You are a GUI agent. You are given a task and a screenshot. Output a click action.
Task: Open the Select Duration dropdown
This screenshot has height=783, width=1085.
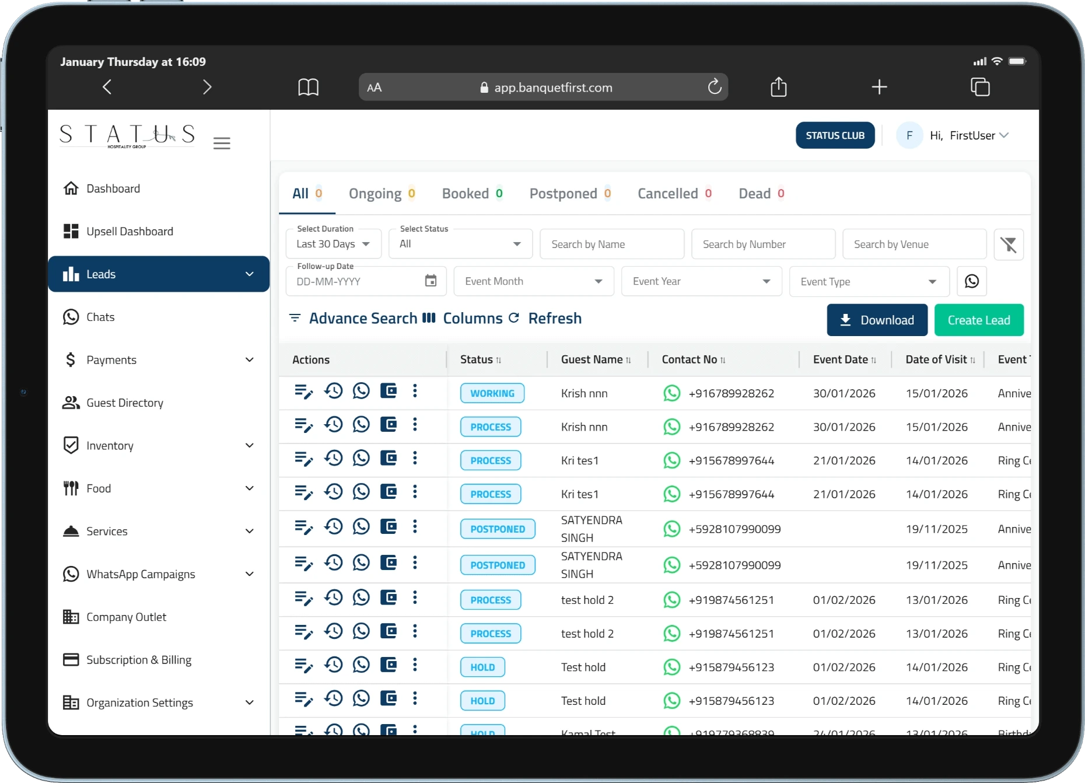[332, 244]
